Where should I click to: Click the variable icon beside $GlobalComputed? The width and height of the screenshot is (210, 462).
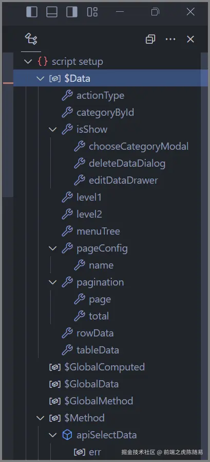(x=55, y=367)
